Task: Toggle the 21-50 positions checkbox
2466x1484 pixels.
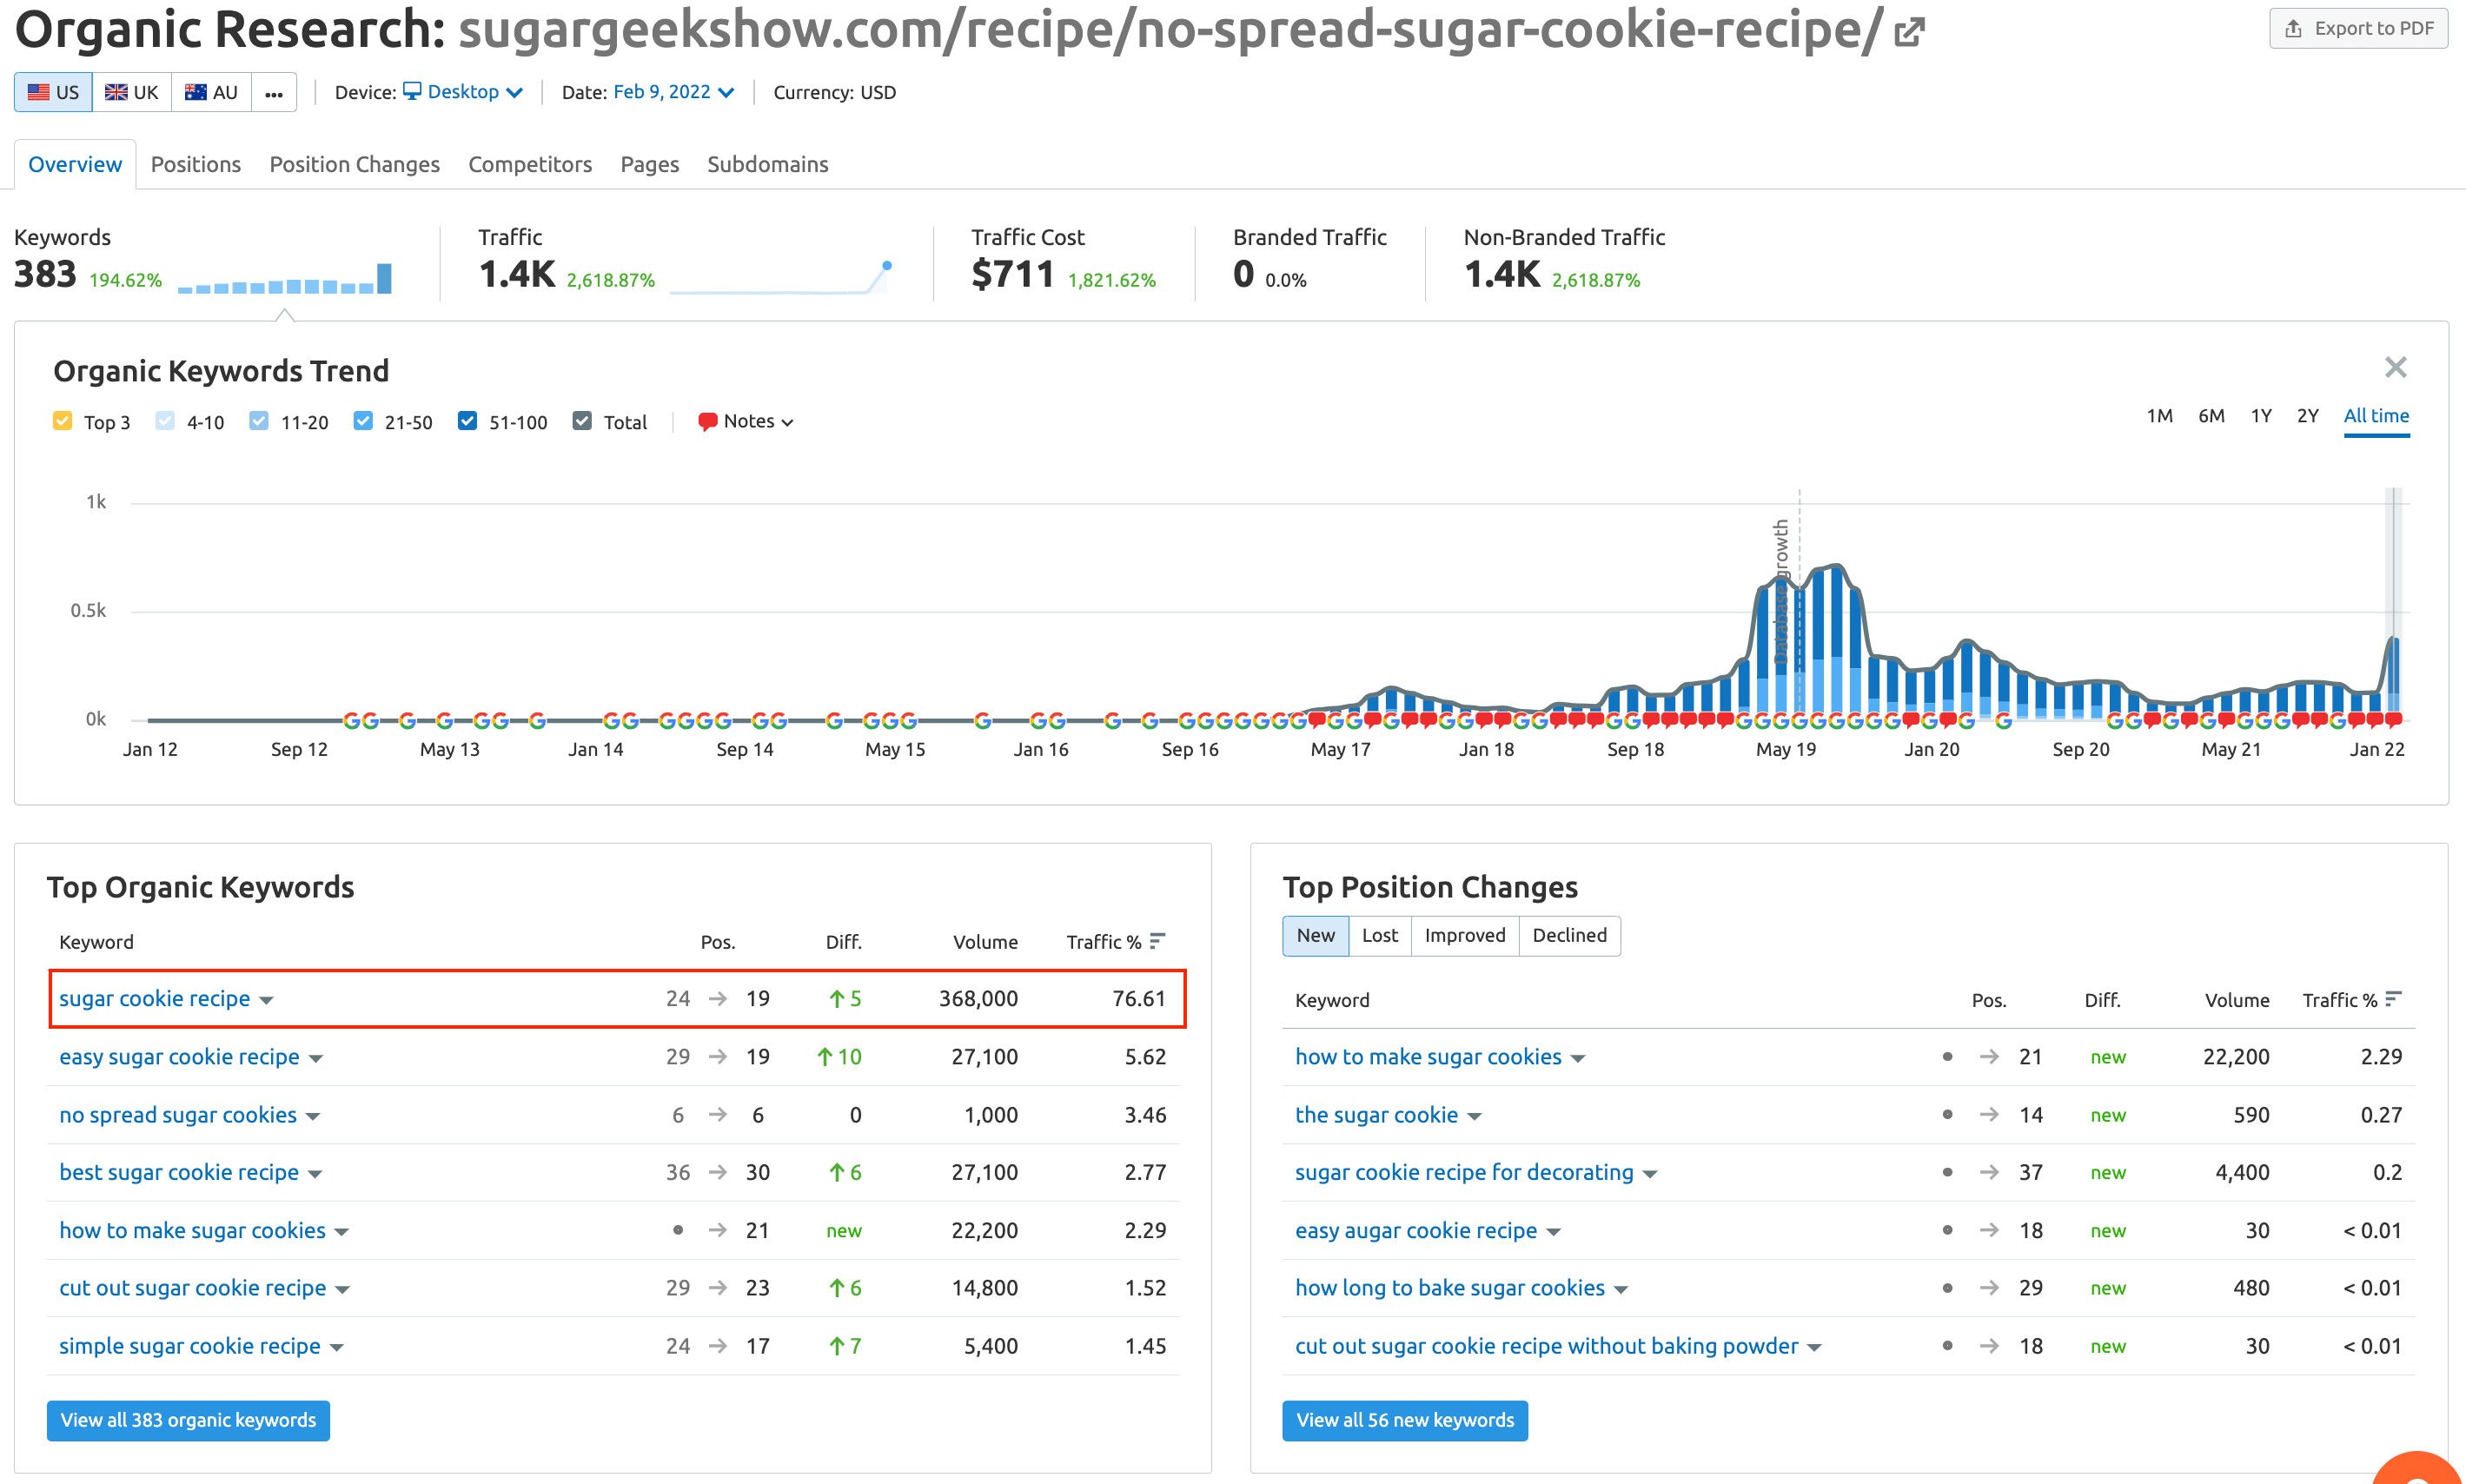Action: tap(363, 421)
